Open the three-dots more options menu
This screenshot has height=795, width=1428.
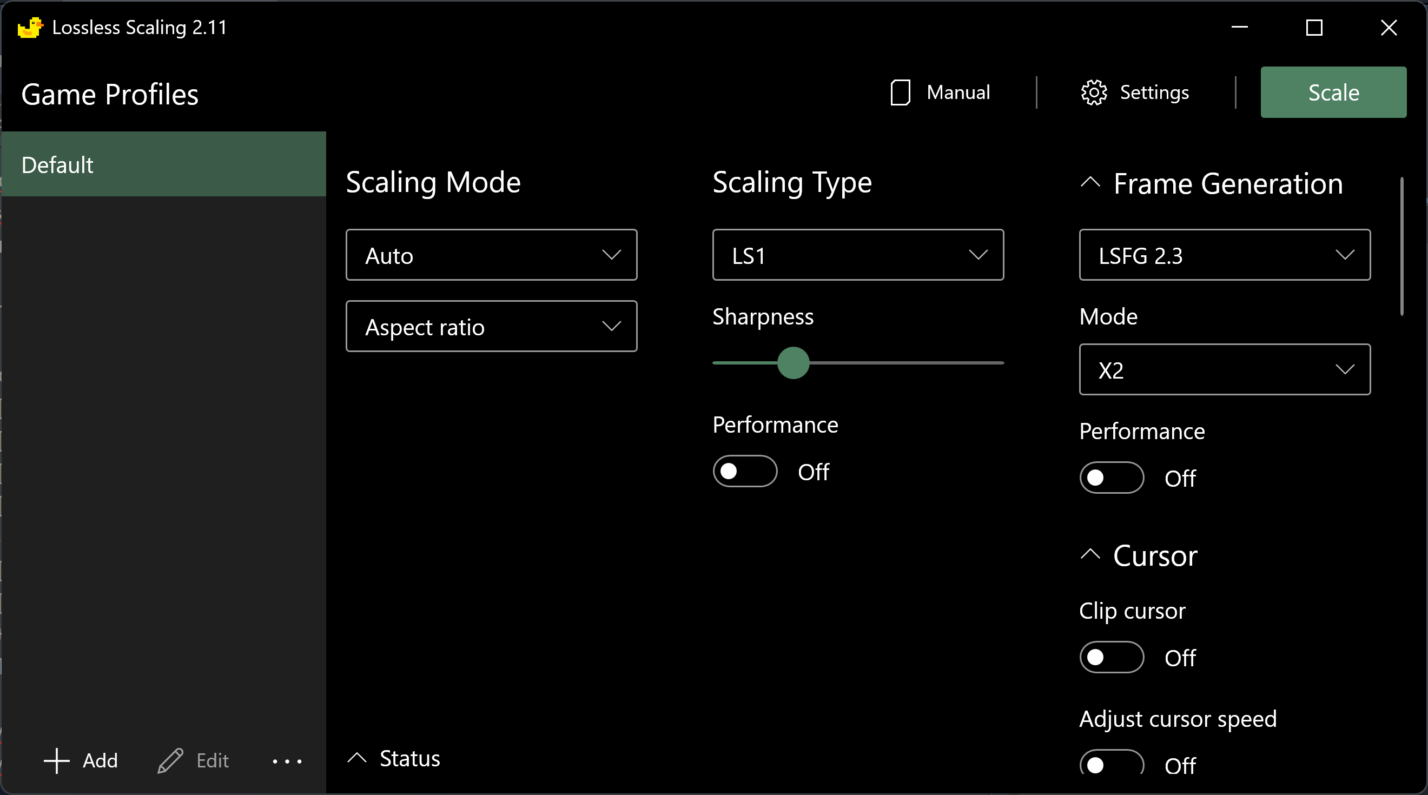pyautogui.click(x=287, y=761)
